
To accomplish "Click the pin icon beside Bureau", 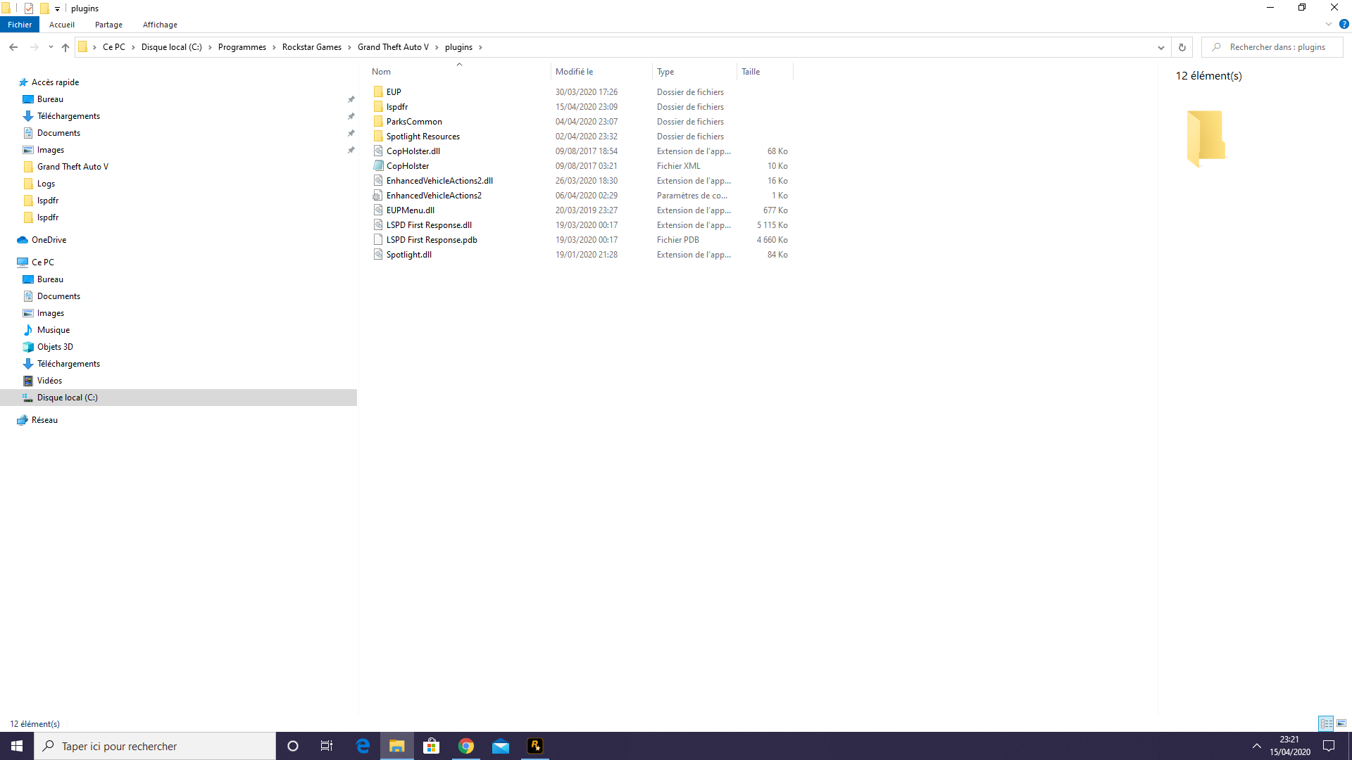I will pos(351,99).
